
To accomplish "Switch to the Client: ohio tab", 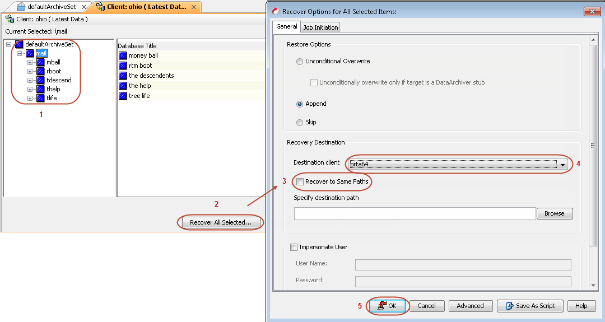I will point(147,7).
